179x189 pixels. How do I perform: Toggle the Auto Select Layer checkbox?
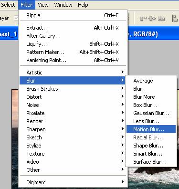click(16, 18)
